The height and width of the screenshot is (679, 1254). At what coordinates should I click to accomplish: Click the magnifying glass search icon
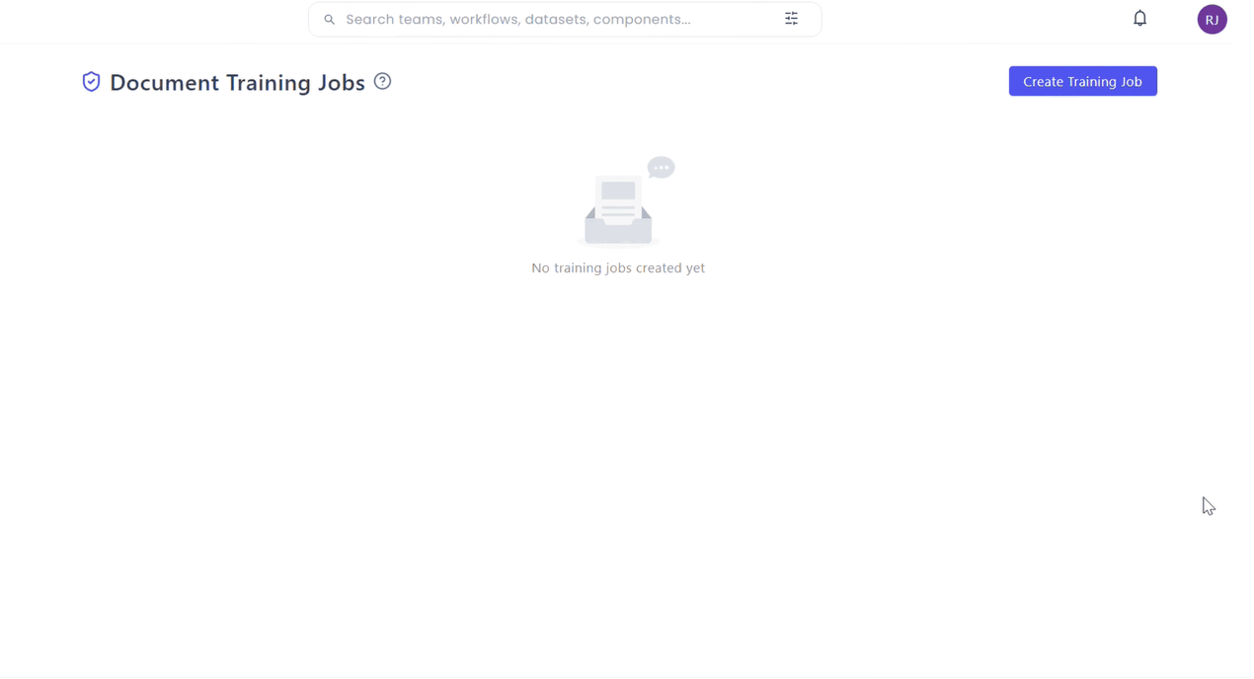[330, 20]
